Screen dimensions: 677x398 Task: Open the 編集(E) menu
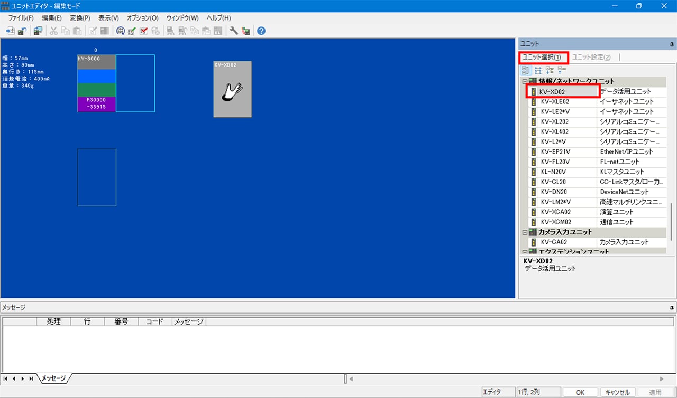52,18
